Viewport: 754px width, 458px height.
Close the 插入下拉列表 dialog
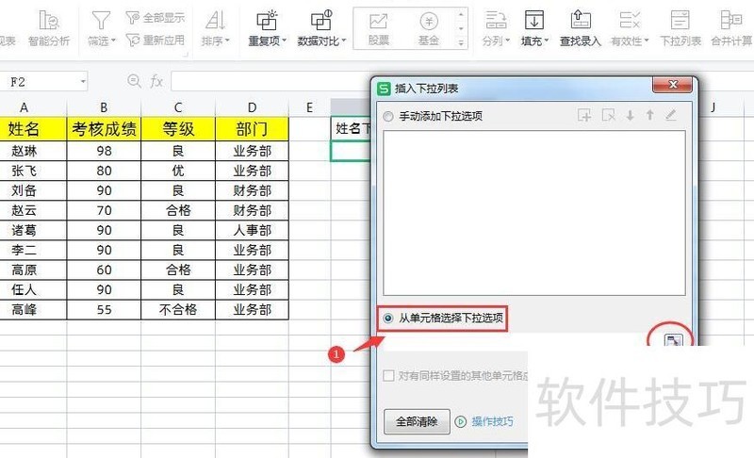672,85
